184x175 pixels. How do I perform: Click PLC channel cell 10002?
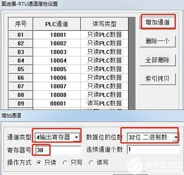click(57, 43)
